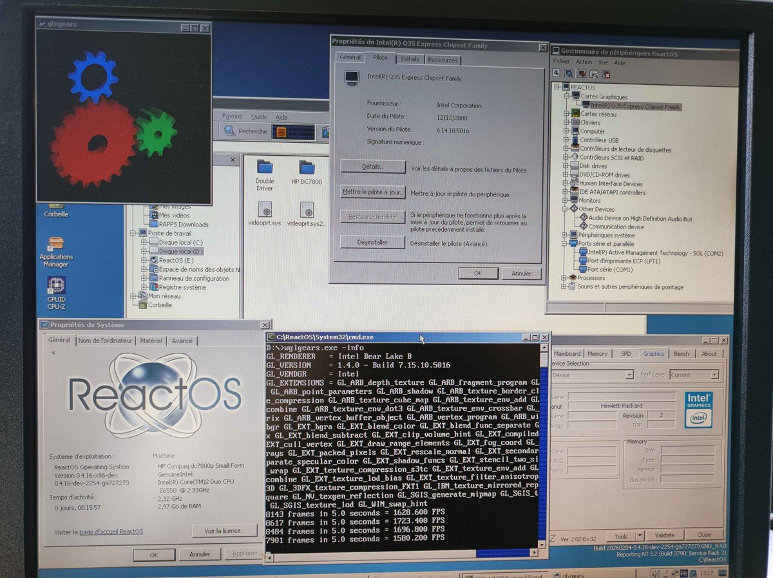Image resolution: width=773 pixels, height=578 pixels.
Task: Open the Matériel tab in Propriétés de Système
Action: click(x=151, y=341)
